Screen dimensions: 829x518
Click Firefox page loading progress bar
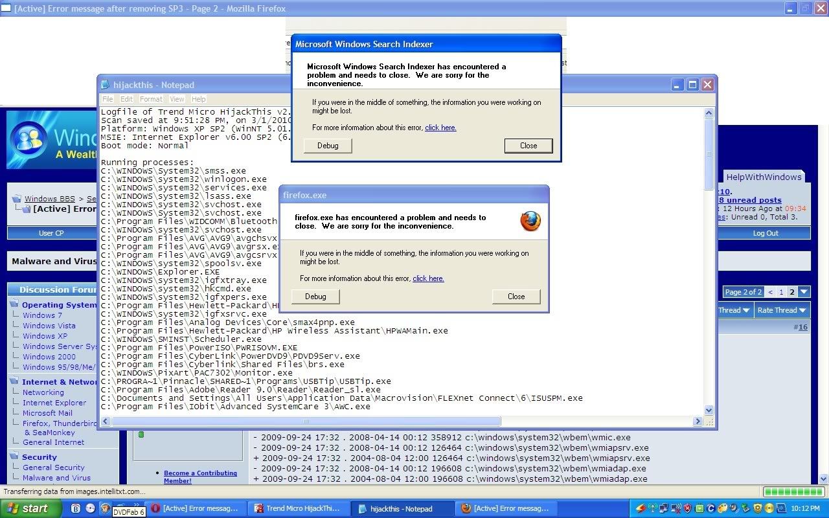[793, 491]
